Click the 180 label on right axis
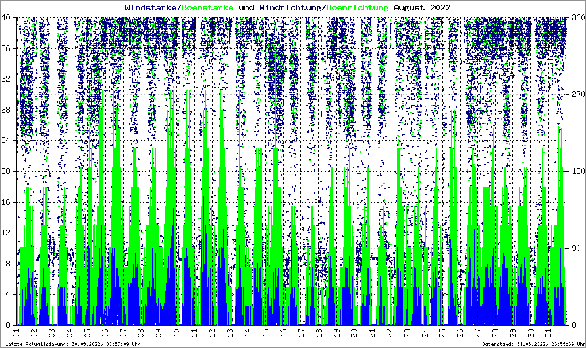This screenshot has width=586, height=348. [576, 171]
